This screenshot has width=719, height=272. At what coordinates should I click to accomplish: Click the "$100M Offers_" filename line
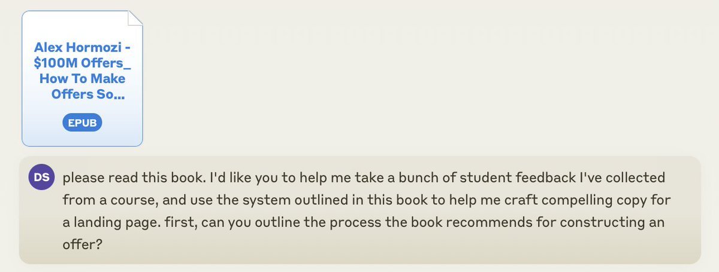[83, 63]
